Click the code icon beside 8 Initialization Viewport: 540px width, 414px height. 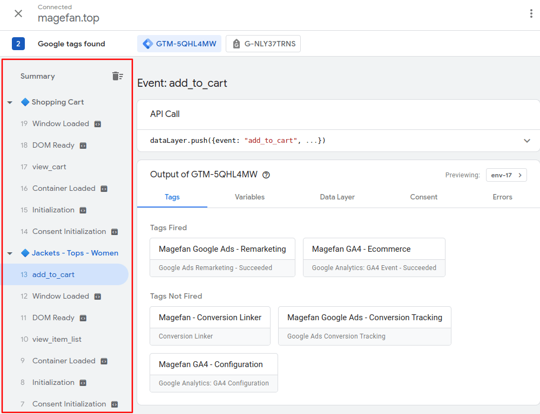(x=83, y=383)
